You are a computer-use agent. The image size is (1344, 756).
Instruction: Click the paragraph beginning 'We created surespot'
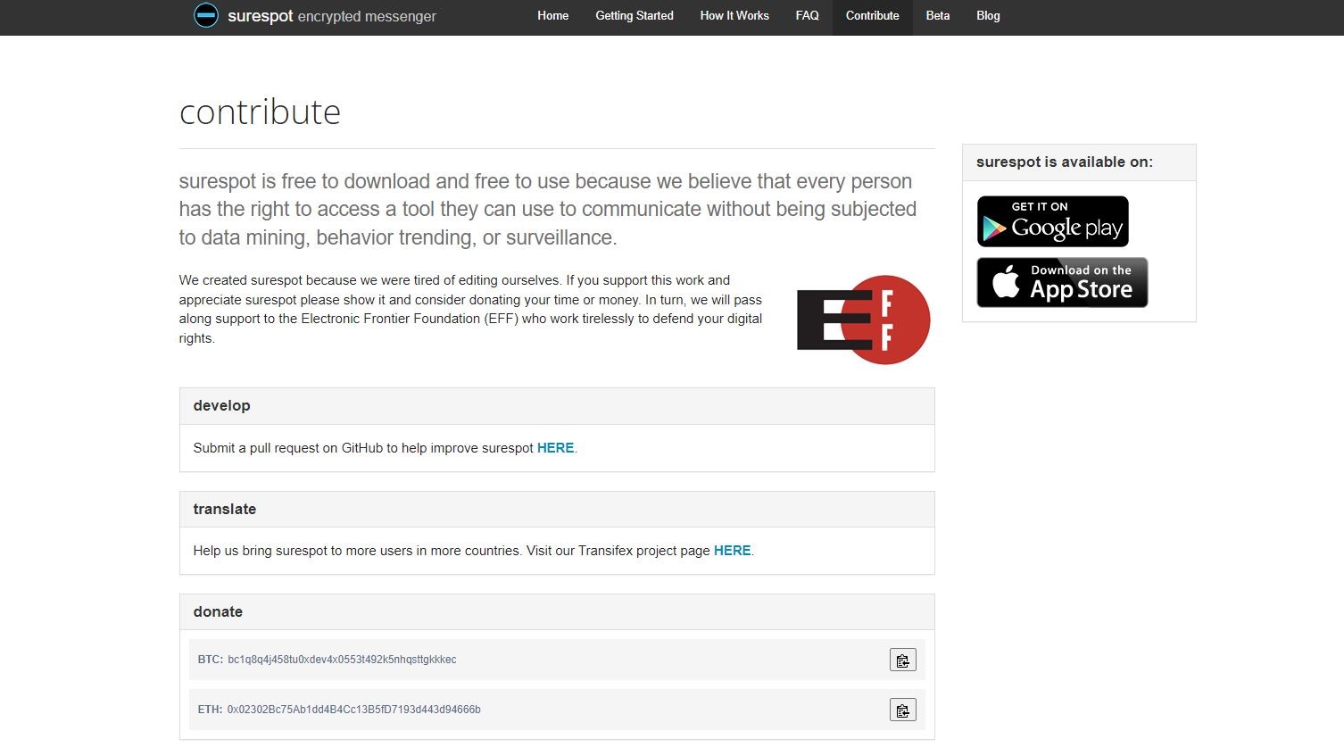(471, 309)
